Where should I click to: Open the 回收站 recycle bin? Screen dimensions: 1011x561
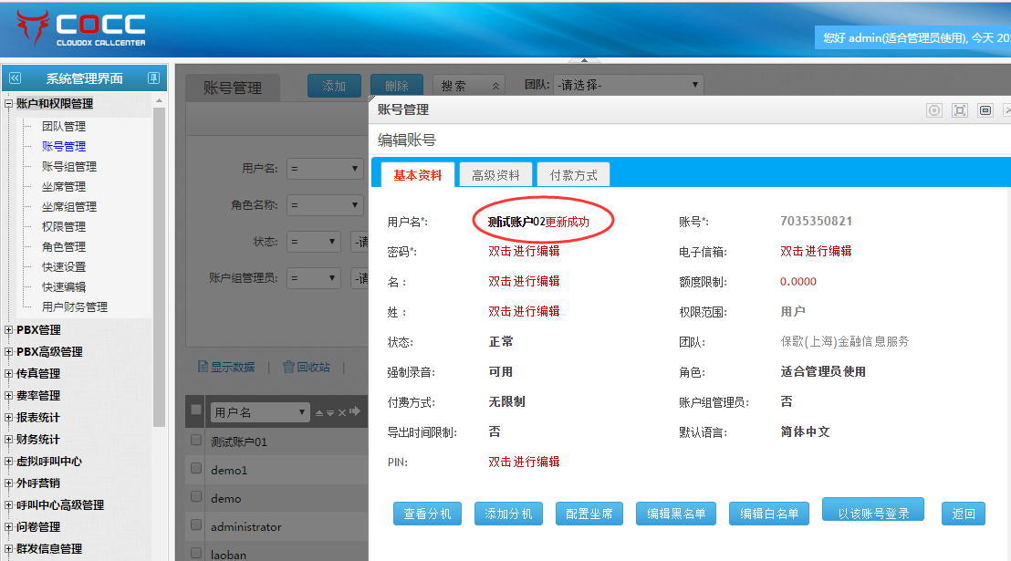click(307, 367)
